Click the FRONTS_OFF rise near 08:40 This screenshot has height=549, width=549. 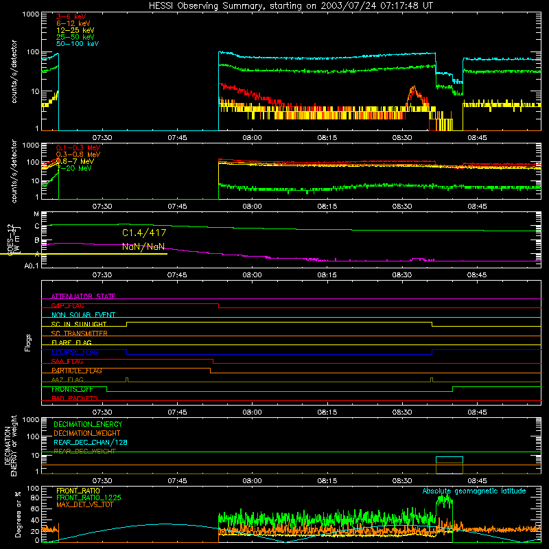452,389
